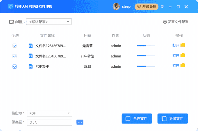This screenshot has height=131, width=198.
Task: Click the Word icon of 元宵节 row
Action: point(31,46)
